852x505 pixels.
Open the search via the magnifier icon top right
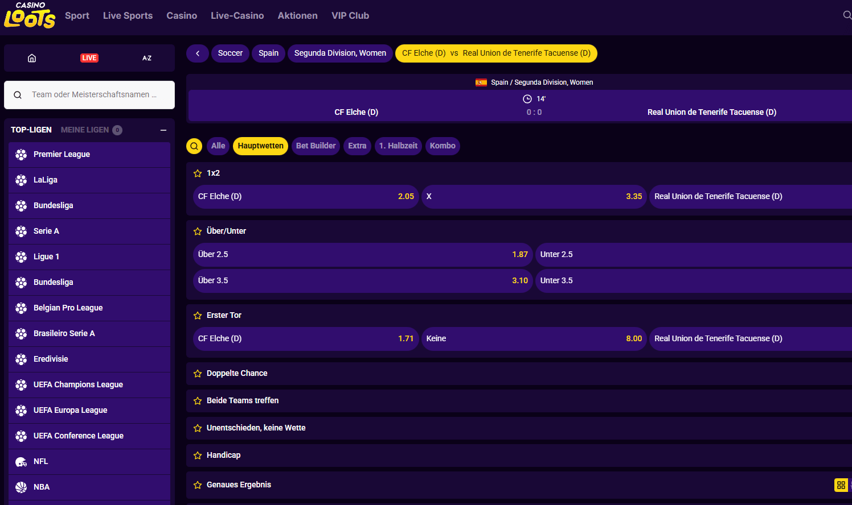[847, 15]
